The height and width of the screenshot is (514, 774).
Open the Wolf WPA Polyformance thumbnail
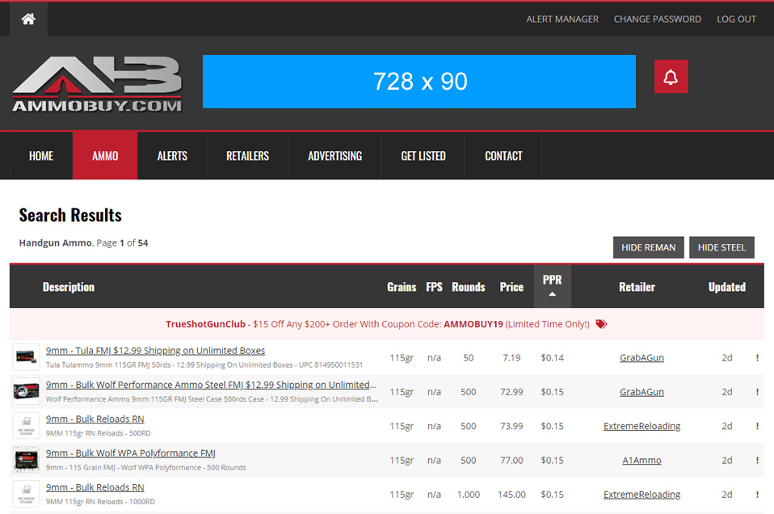(26, 460)
